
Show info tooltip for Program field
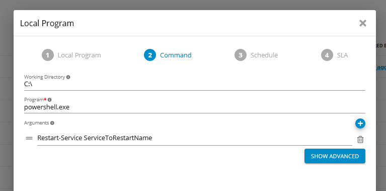tap(49, 100)
